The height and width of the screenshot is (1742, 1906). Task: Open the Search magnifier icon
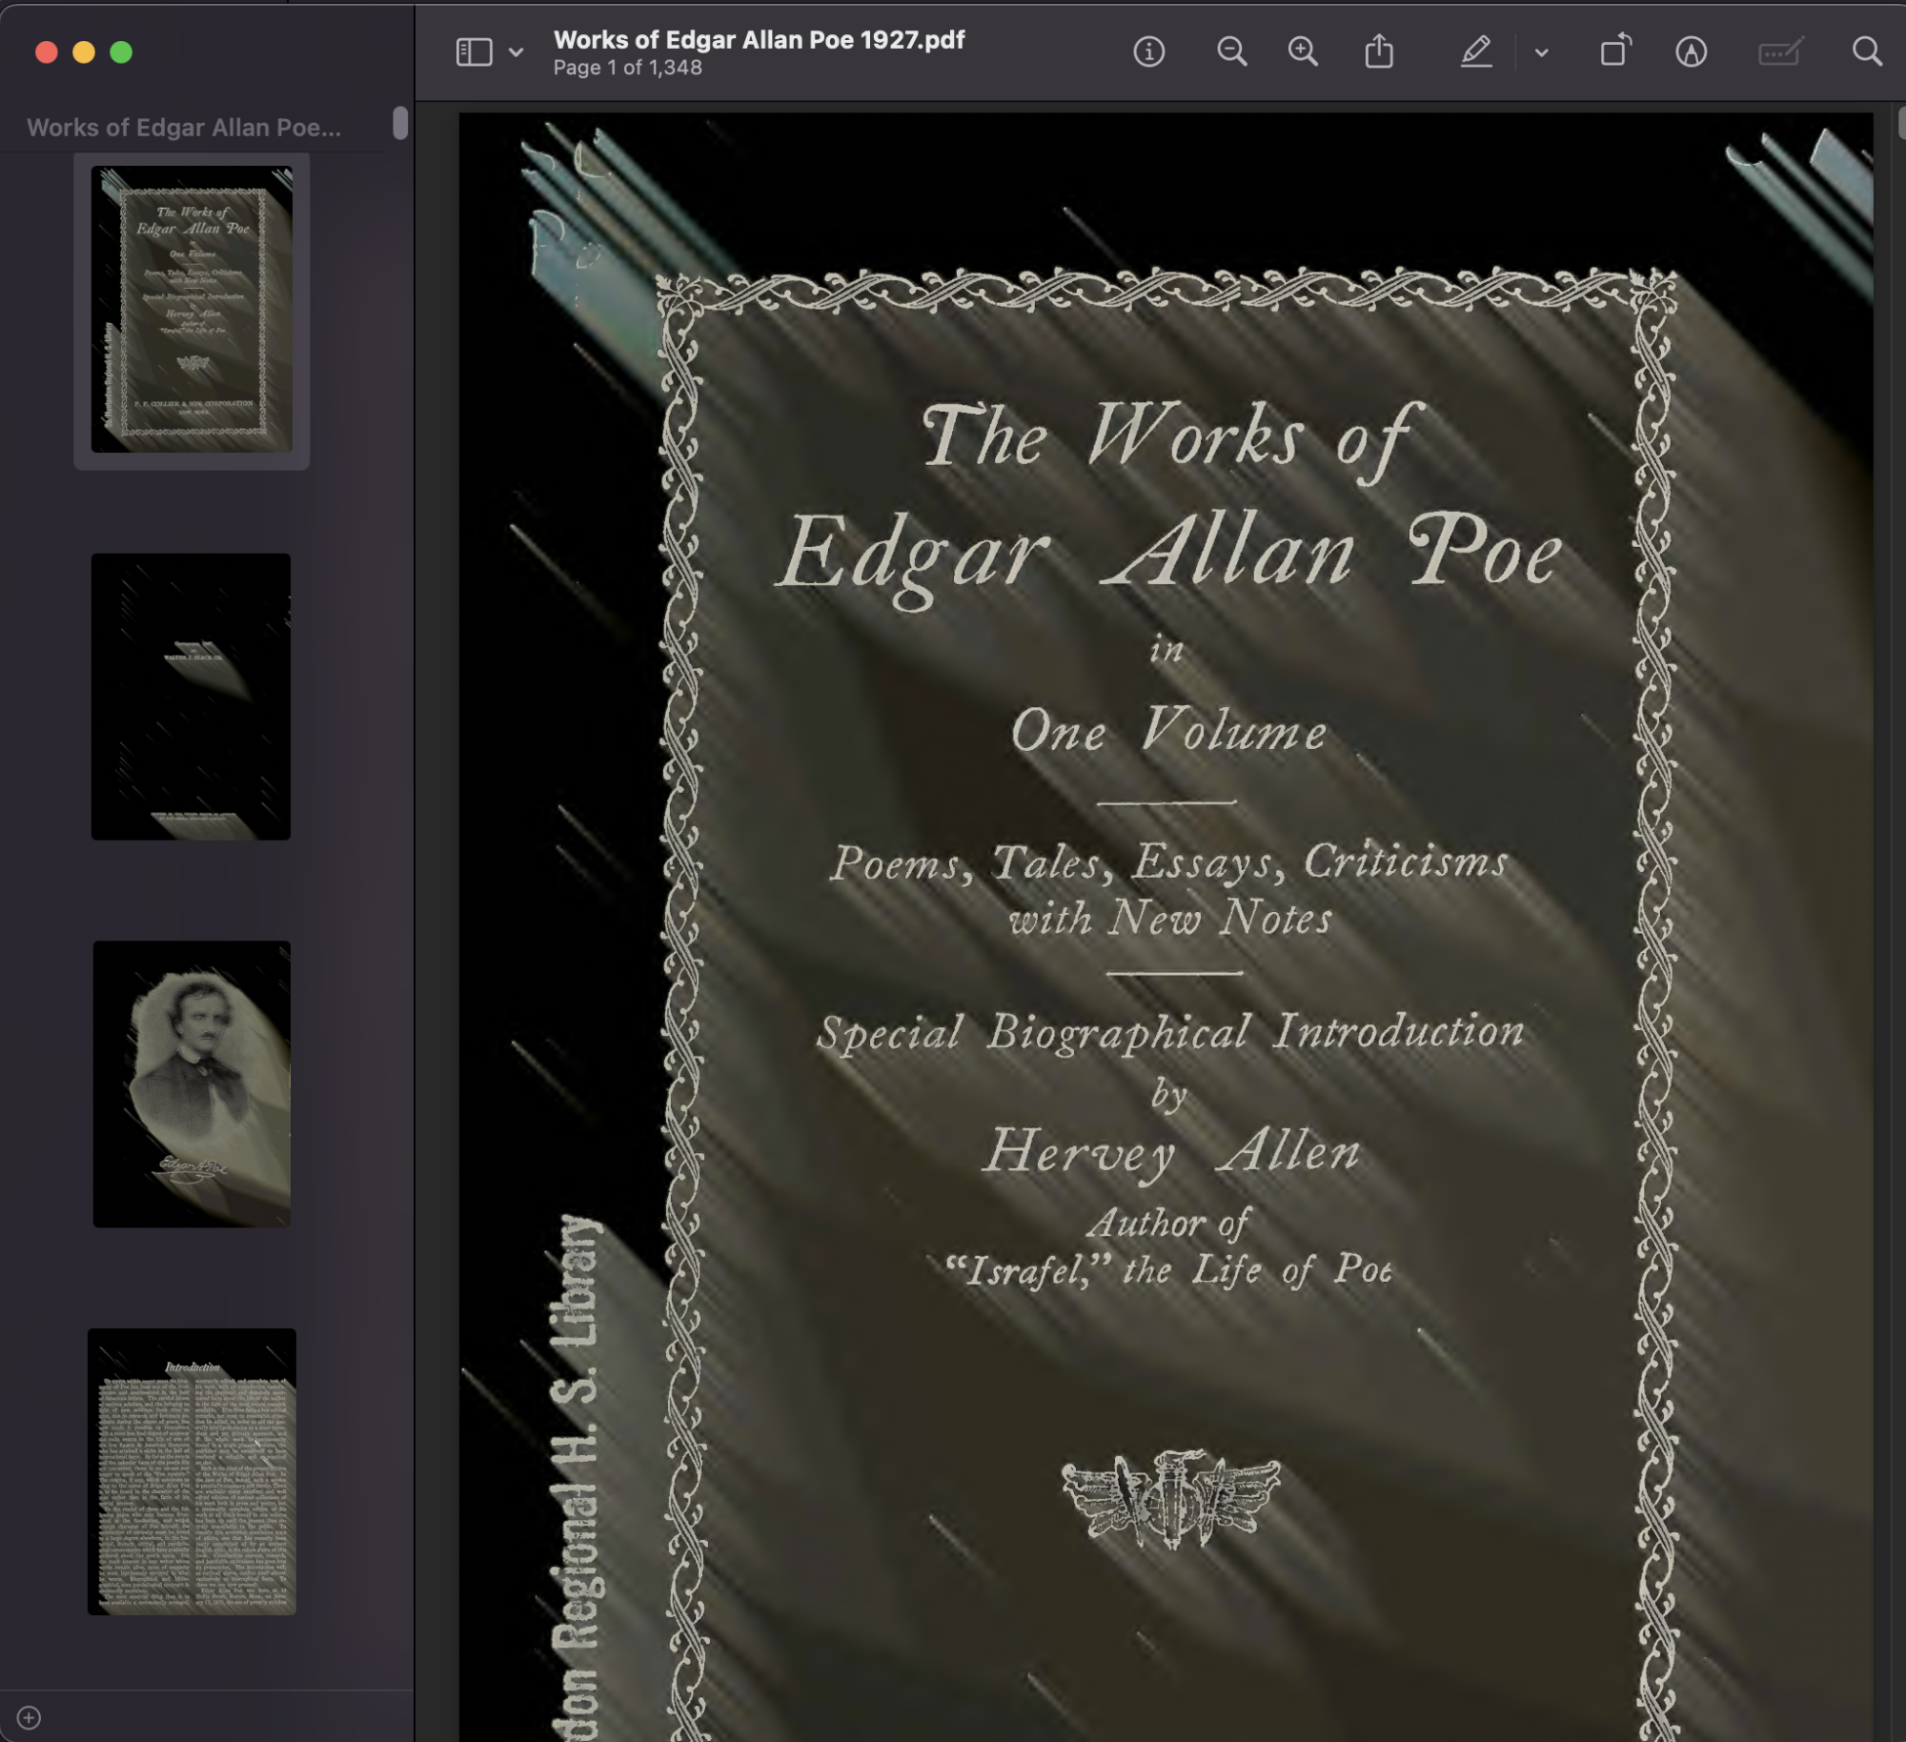pyautogui.click(x=1867, y=51)
